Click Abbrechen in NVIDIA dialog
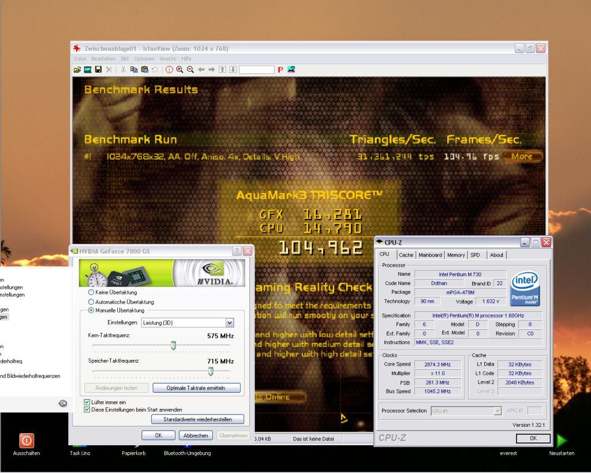 point(196,435)
